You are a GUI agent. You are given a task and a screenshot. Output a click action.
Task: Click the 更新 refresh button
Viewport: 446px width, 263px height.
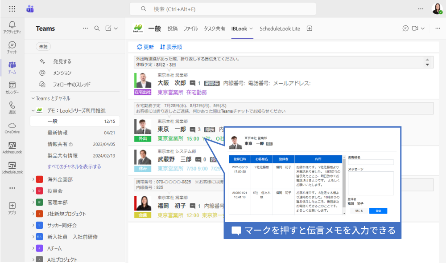pyautogui.click(x=145, y=47)
